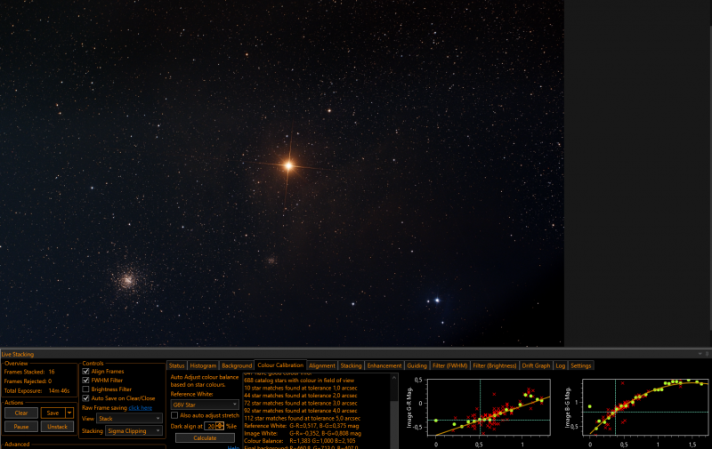Open the View Stack dropdown
Image resolution: width=712 pixels, height=449 pixels.
click(x=129, y=418)
